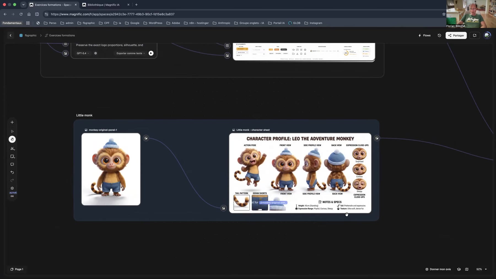This screenshot has width=496, height=279.
Task: Click the @monkey-original-pan... mention tag
Action: click(x=273, y=203)
